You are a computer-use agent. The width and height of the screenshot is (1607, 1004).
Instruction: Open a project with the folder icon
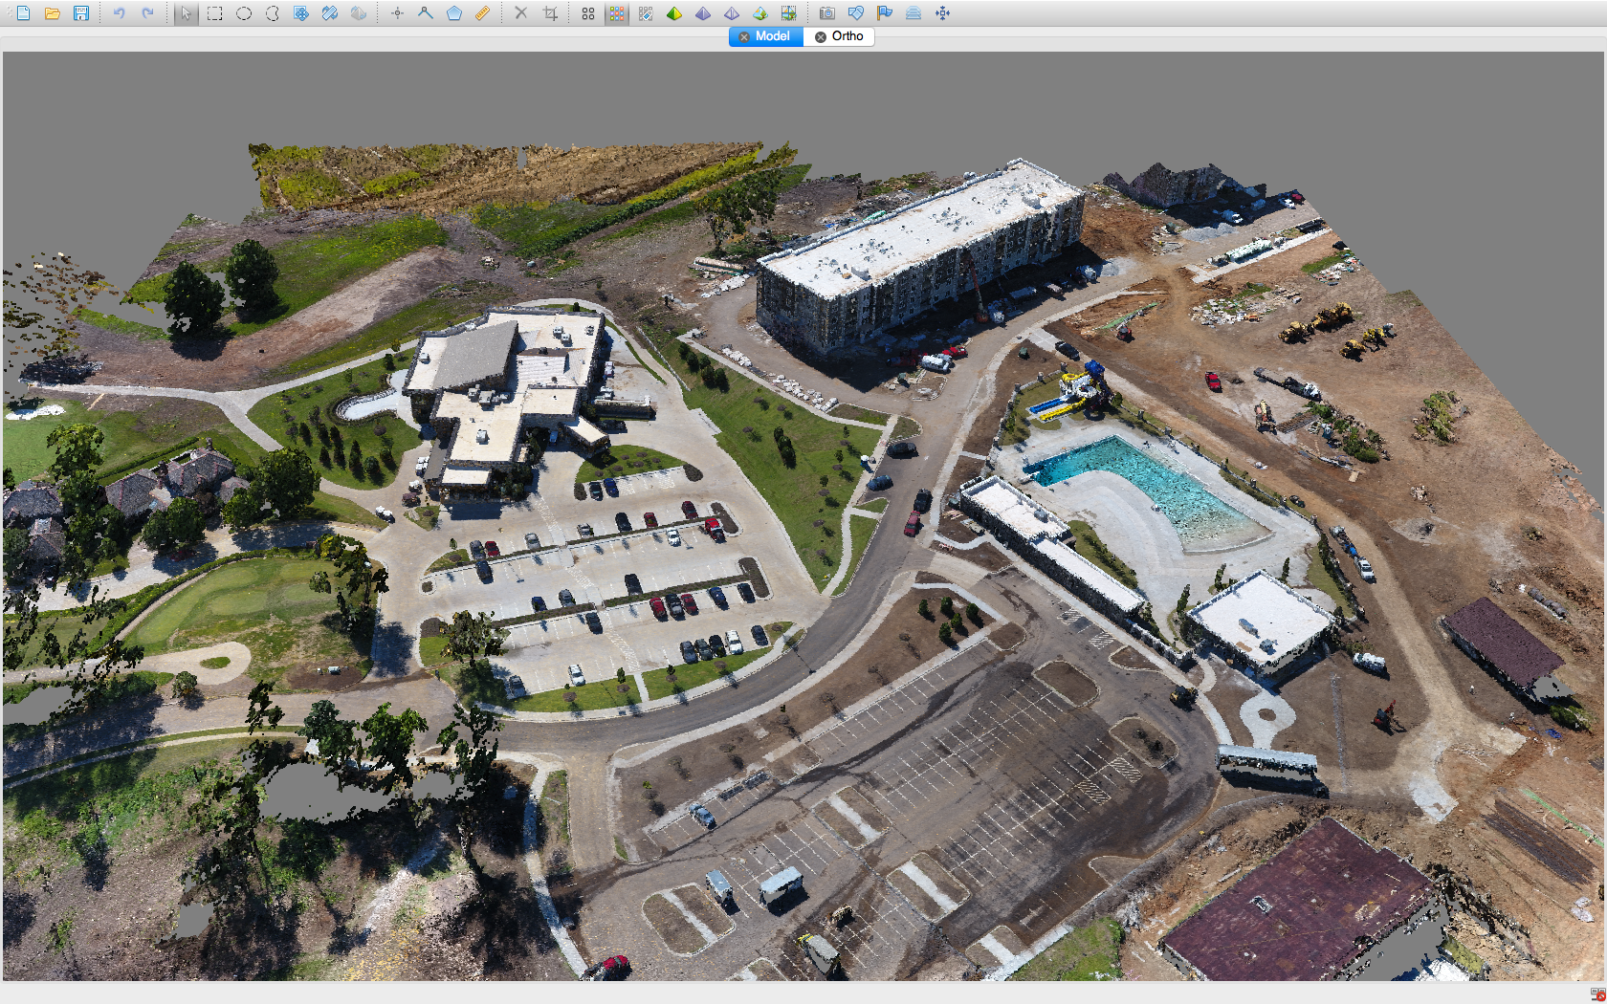(x=53, y=13)
